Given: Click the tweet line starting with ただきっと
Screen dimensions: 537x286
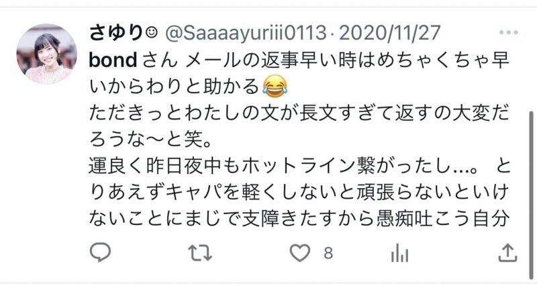Looking at the screenshot, I should click(299, 113).
